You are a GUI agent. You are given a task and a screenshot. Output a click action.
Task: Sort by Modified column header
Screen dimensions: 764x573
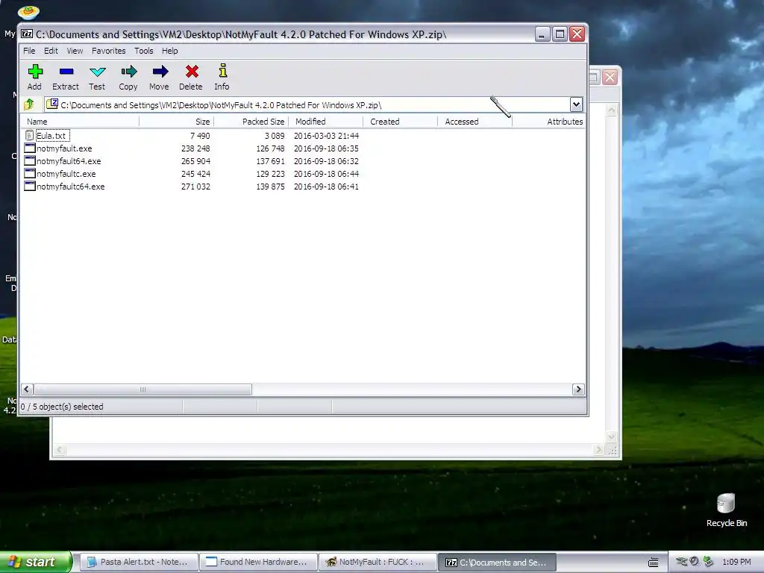pyautogui.click(x=325, y=122)
